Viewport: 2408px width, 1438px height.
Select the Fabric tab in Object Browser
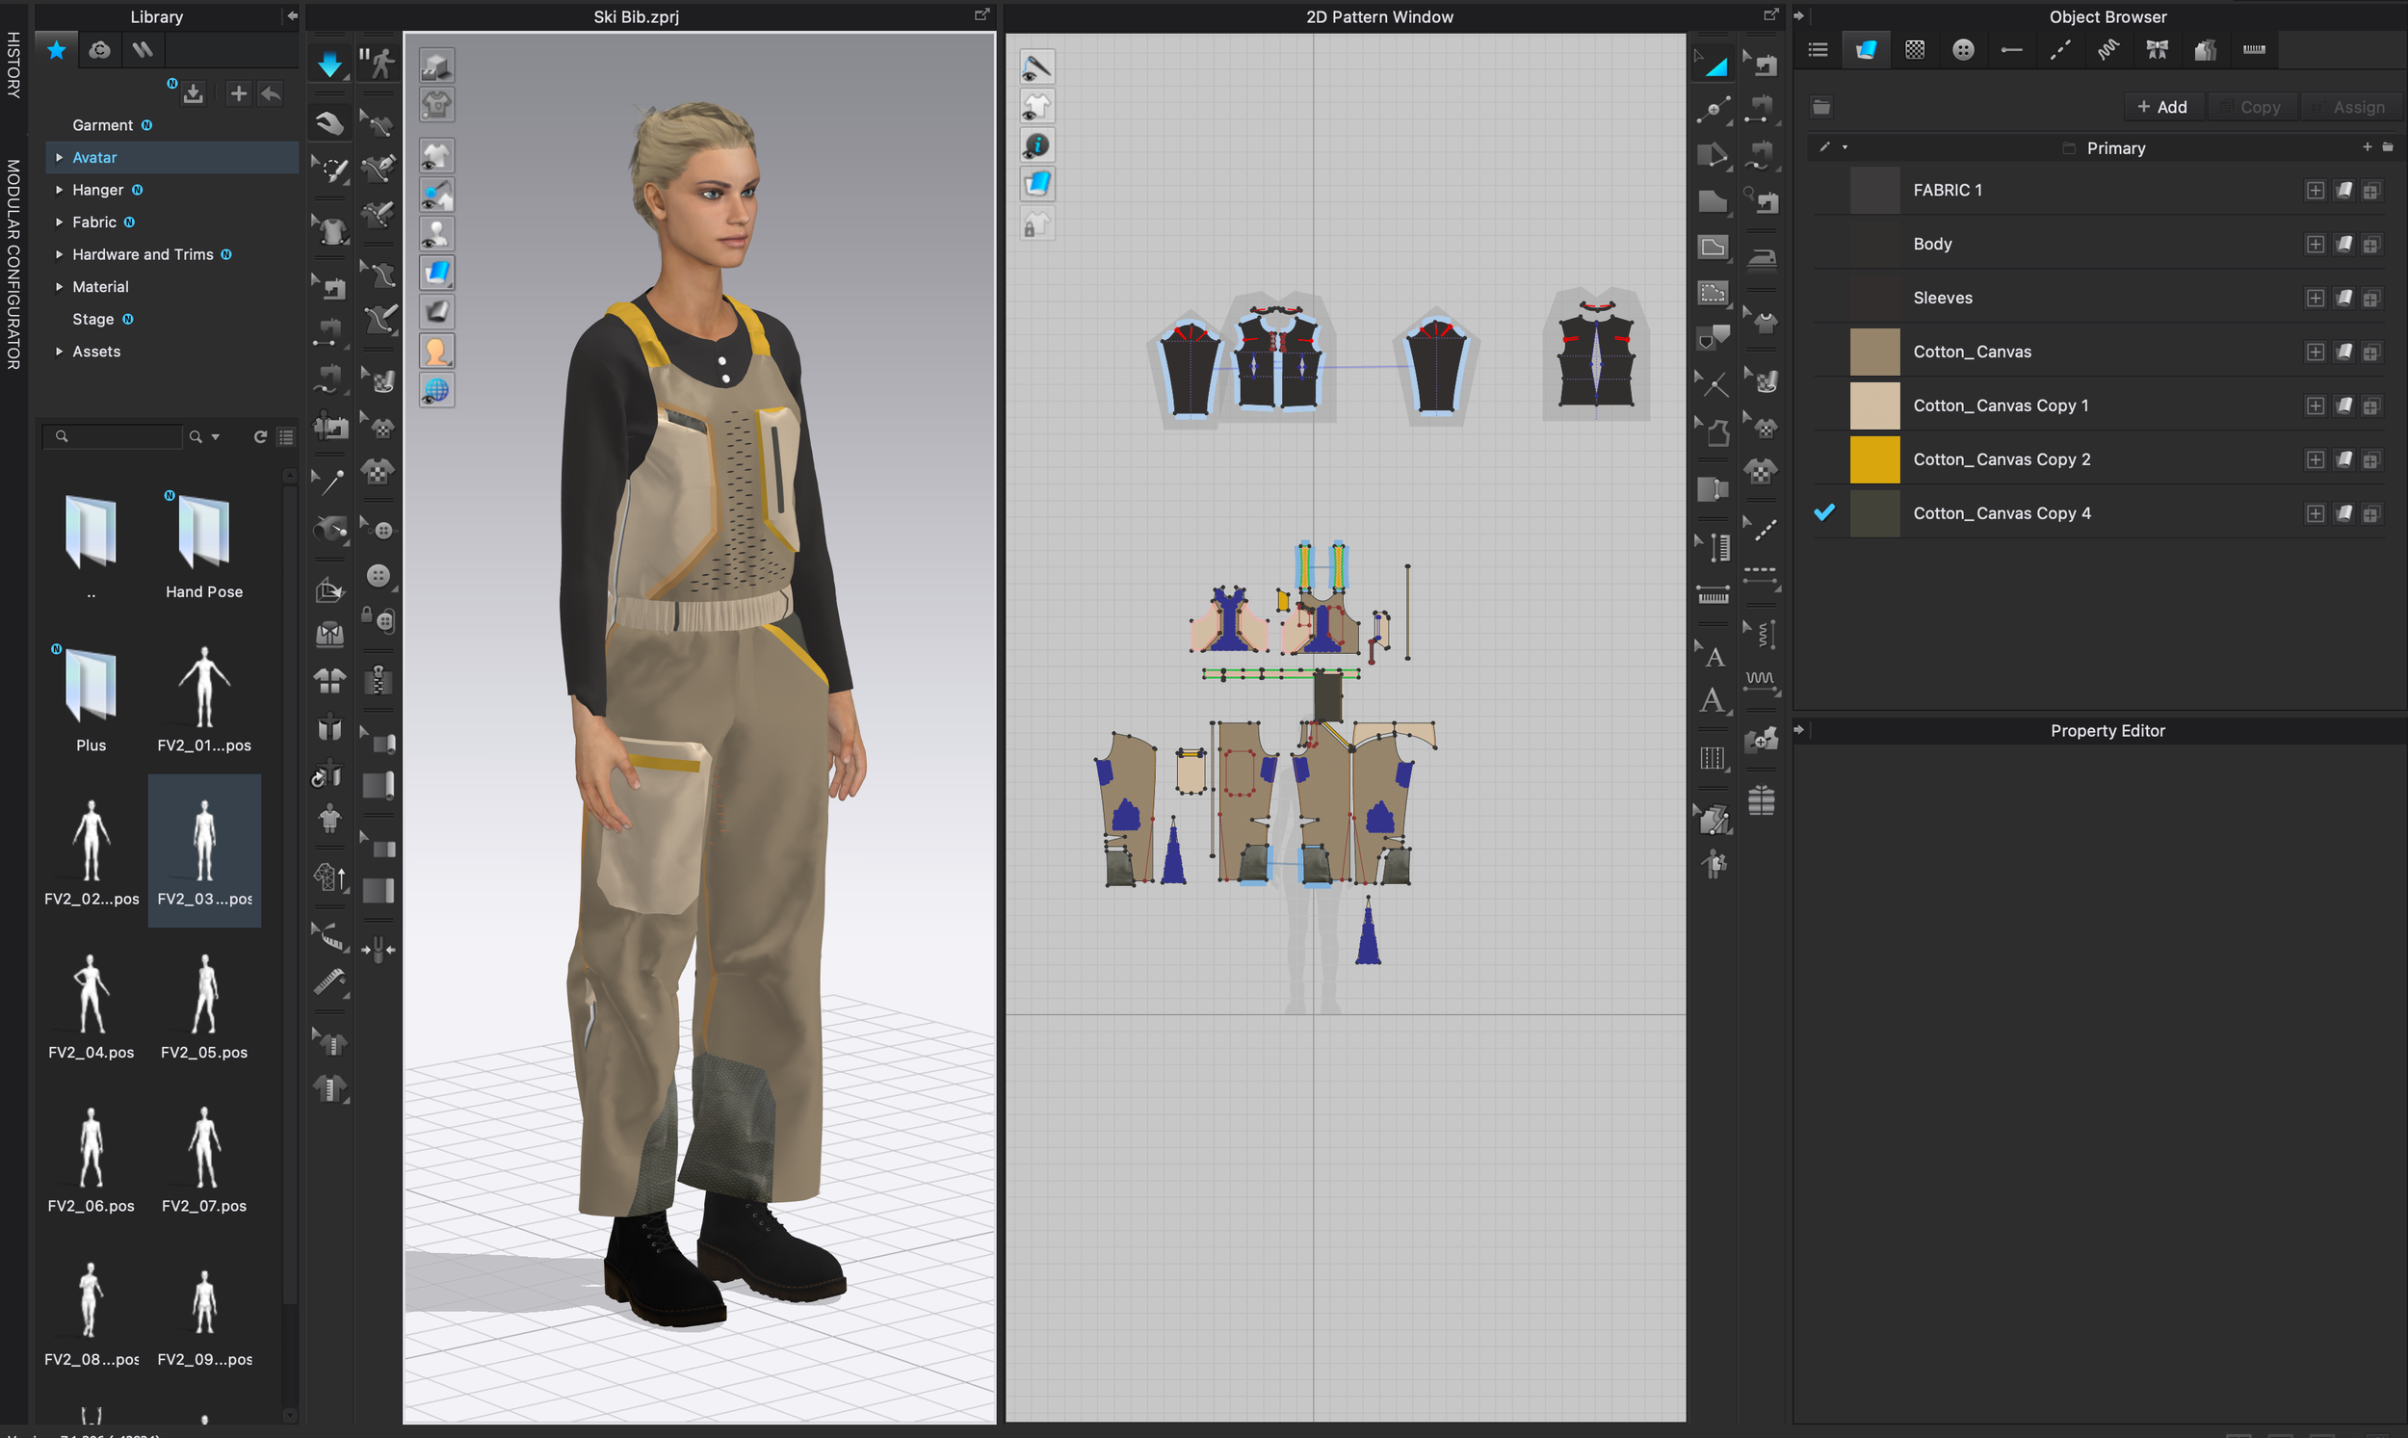(1867, 49)
